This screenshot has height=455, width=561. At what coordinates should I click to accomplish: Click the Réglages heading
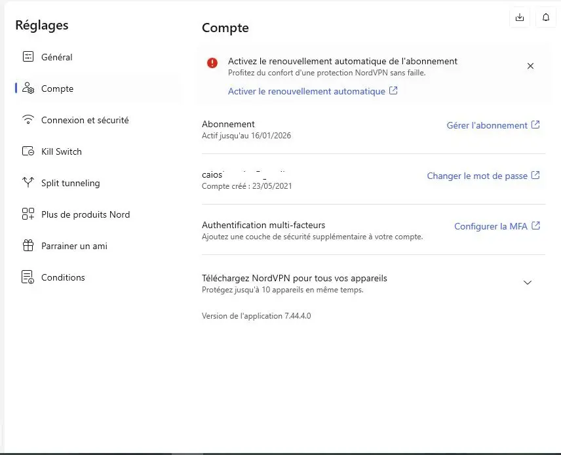pos(42,26)
